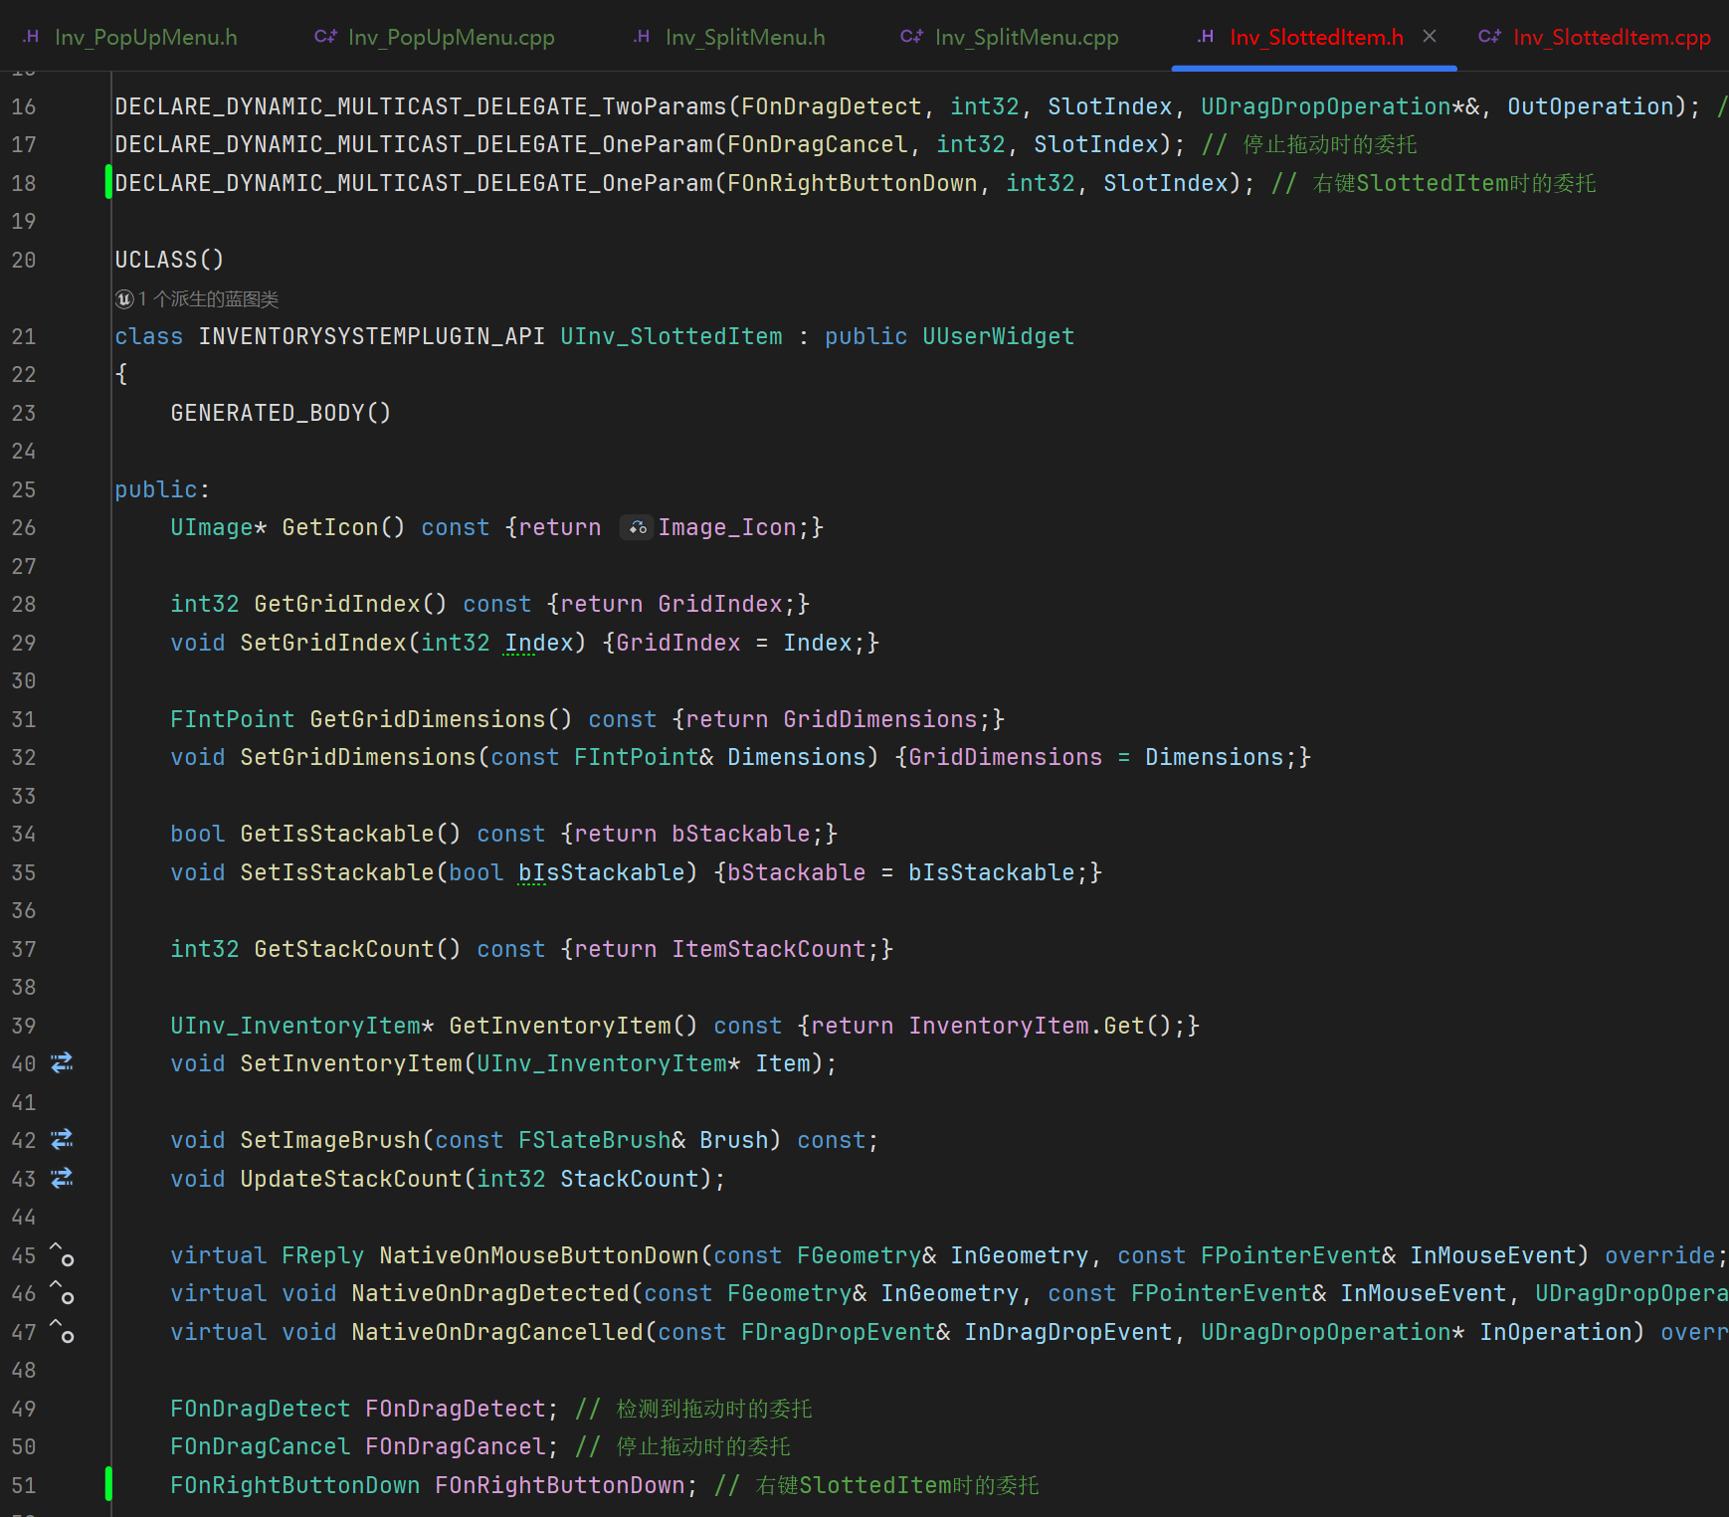The image size is (1729, 1517).
Task: Click INVENTORYSYSTEMPLUGIN_API in the class declaration
Action: click(372, 336)
